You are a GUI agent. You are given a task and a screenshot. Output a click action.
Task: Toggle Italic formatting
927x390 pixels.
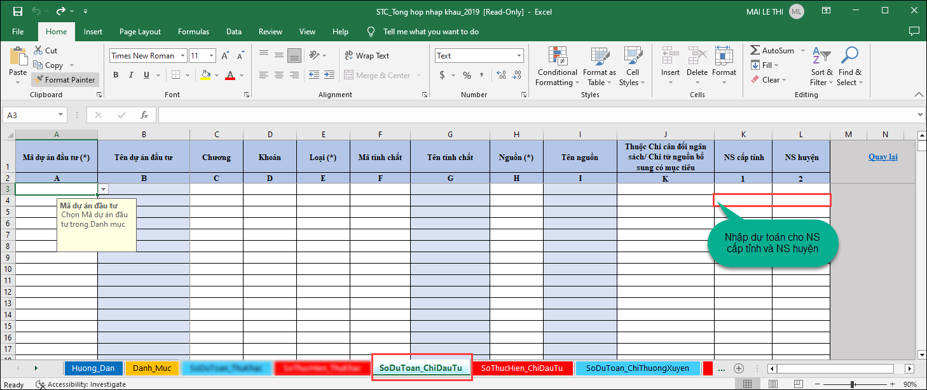[132, 76]
